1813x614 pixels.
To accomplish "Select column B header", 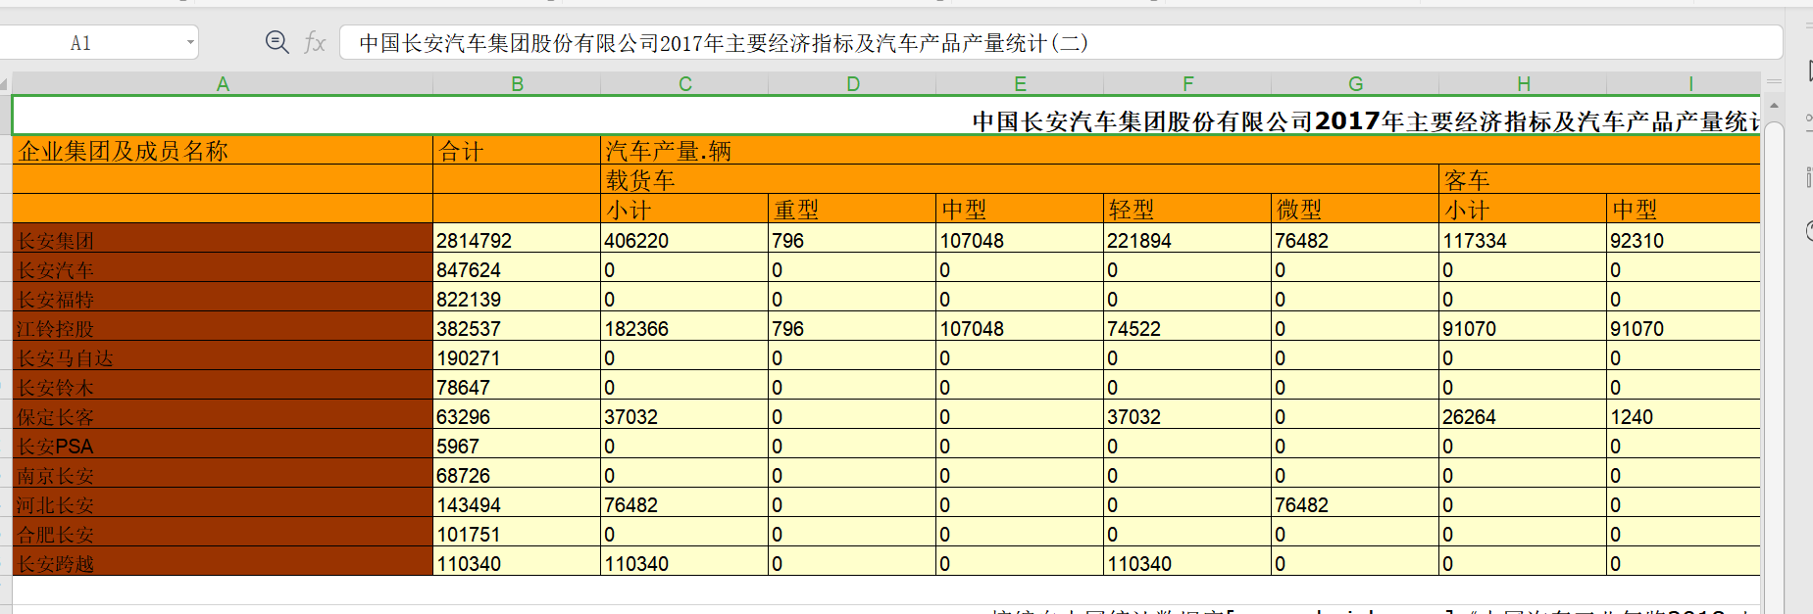I will pos(517,84).
